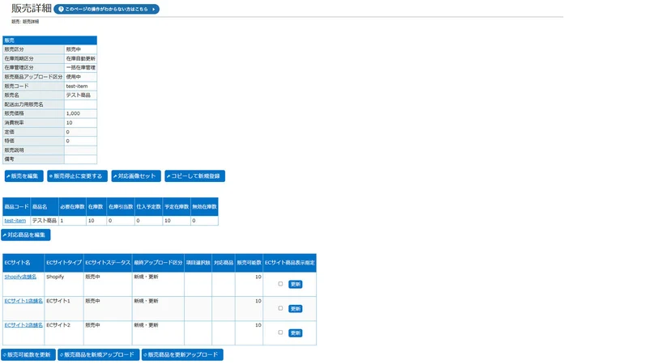
Task: Click the ECサイトステータス column header
Action: [x=108, y=263]
